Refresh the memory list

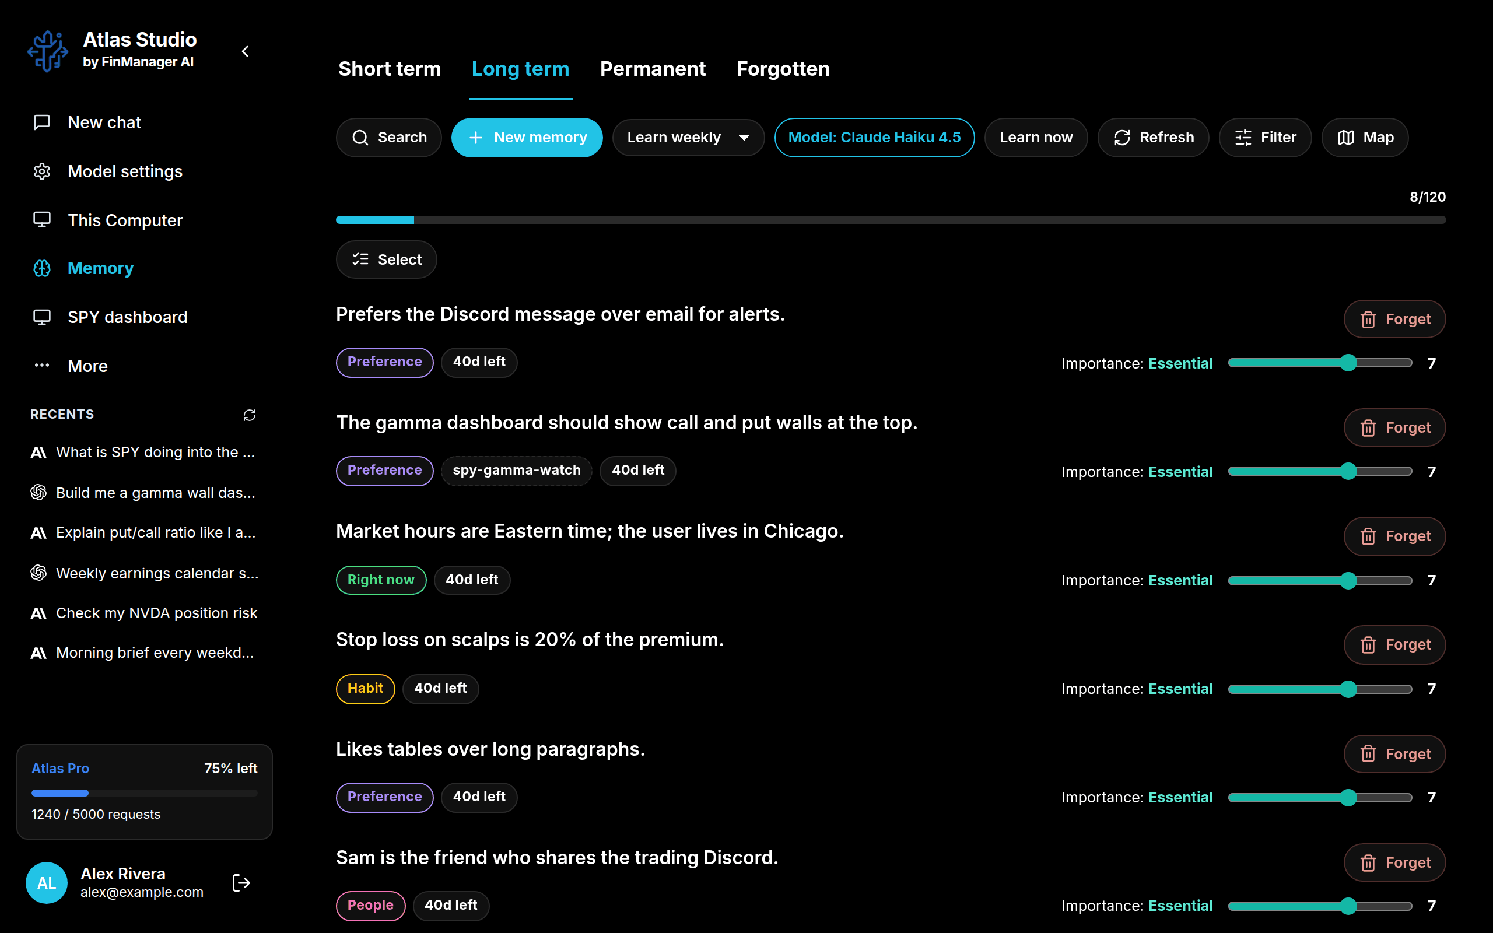(x=1153, y=137)
